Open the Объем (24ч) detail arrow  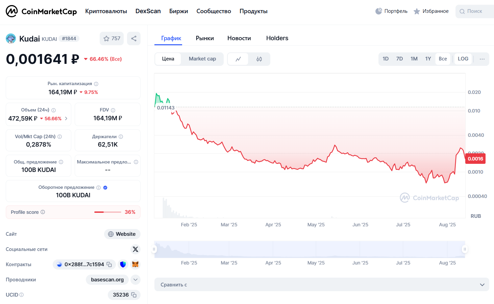click(x=66, y=119)
